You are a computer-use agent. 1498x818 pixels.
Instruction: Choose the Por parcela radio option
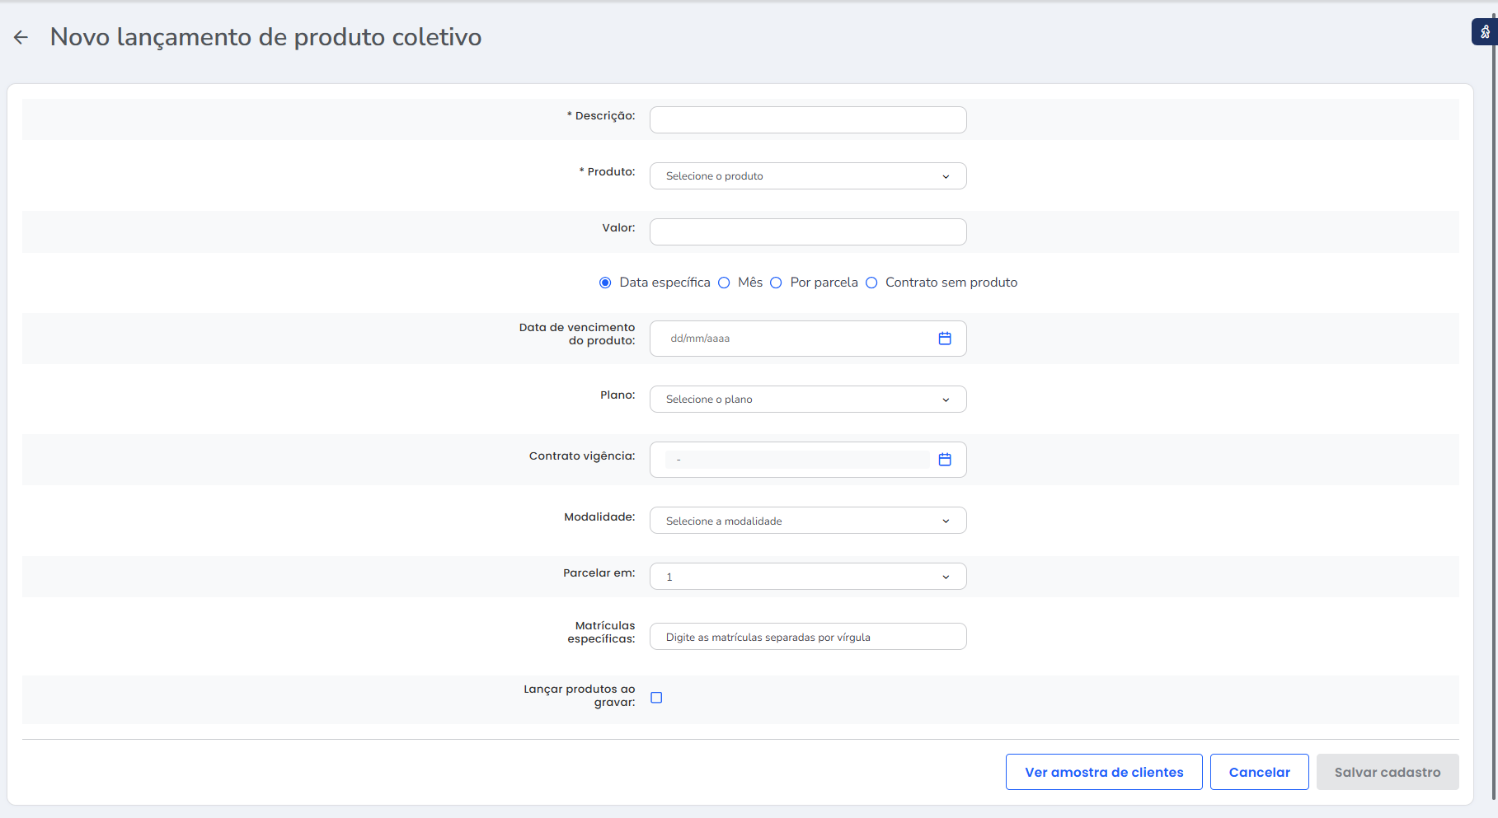(x=776, y=283)
